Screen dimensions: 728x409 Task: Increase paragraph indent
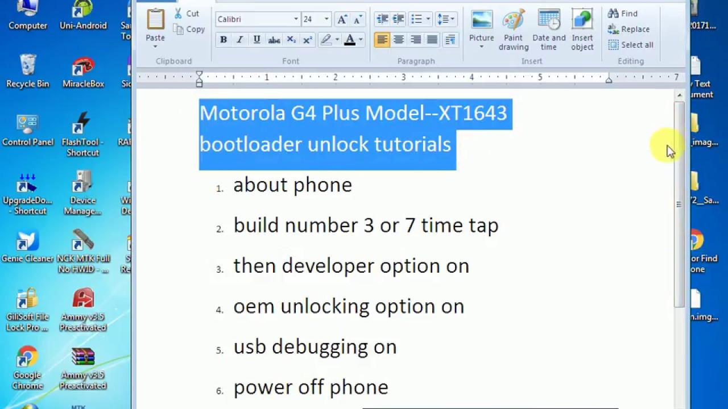[x=399, y=19]
